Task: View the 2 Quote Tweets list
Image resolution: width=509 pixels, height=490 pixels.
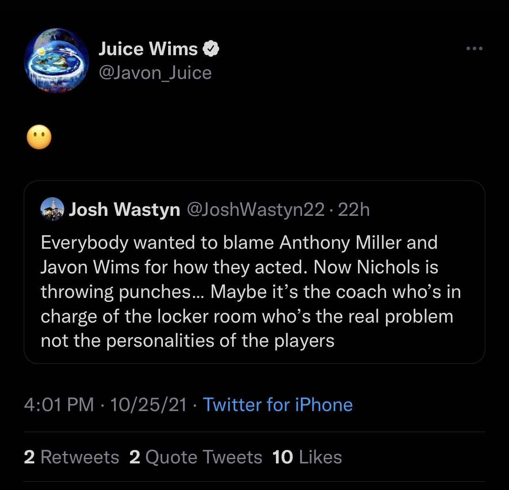Action: point(196,457)
